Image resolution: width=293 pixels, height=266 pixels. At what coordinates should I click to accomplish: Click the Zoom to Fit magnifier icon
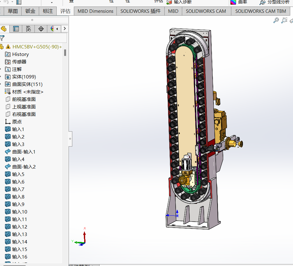(x=276, y=20)
